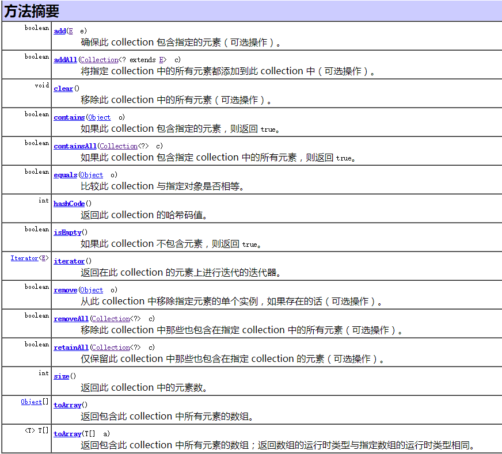The width and height of the screenshot is (502, 454).
Task: Click description 返回数组的运行时类型与指定数组的运行时类型相同
Action: click(366, 445)
